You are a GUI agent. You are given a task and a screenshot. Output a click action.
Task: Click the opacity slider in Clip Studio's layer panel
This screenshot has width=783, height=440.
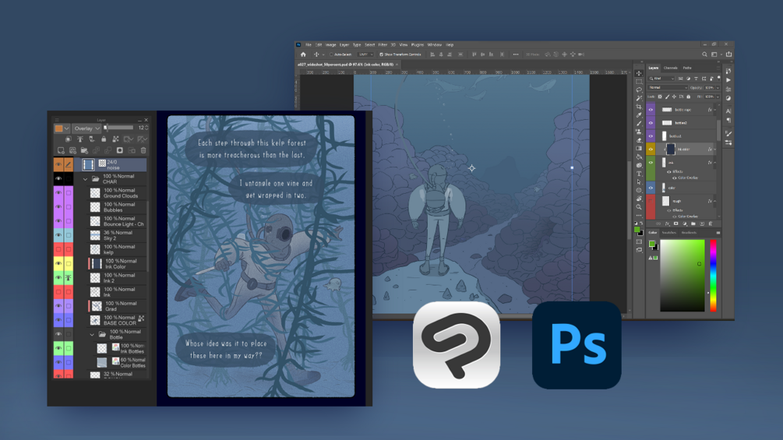118,127
